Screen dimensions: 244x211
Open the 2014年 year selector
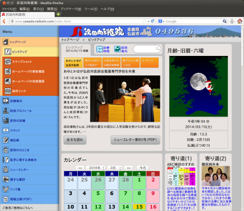point(96,168)
